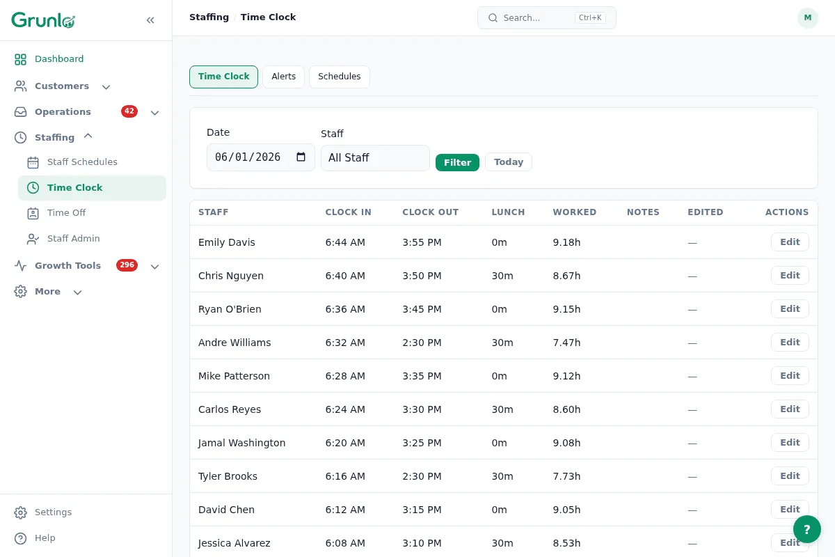Screen dimensions: 835x557
Task: Click the Help question-circle icon
Action: [20, 538]
